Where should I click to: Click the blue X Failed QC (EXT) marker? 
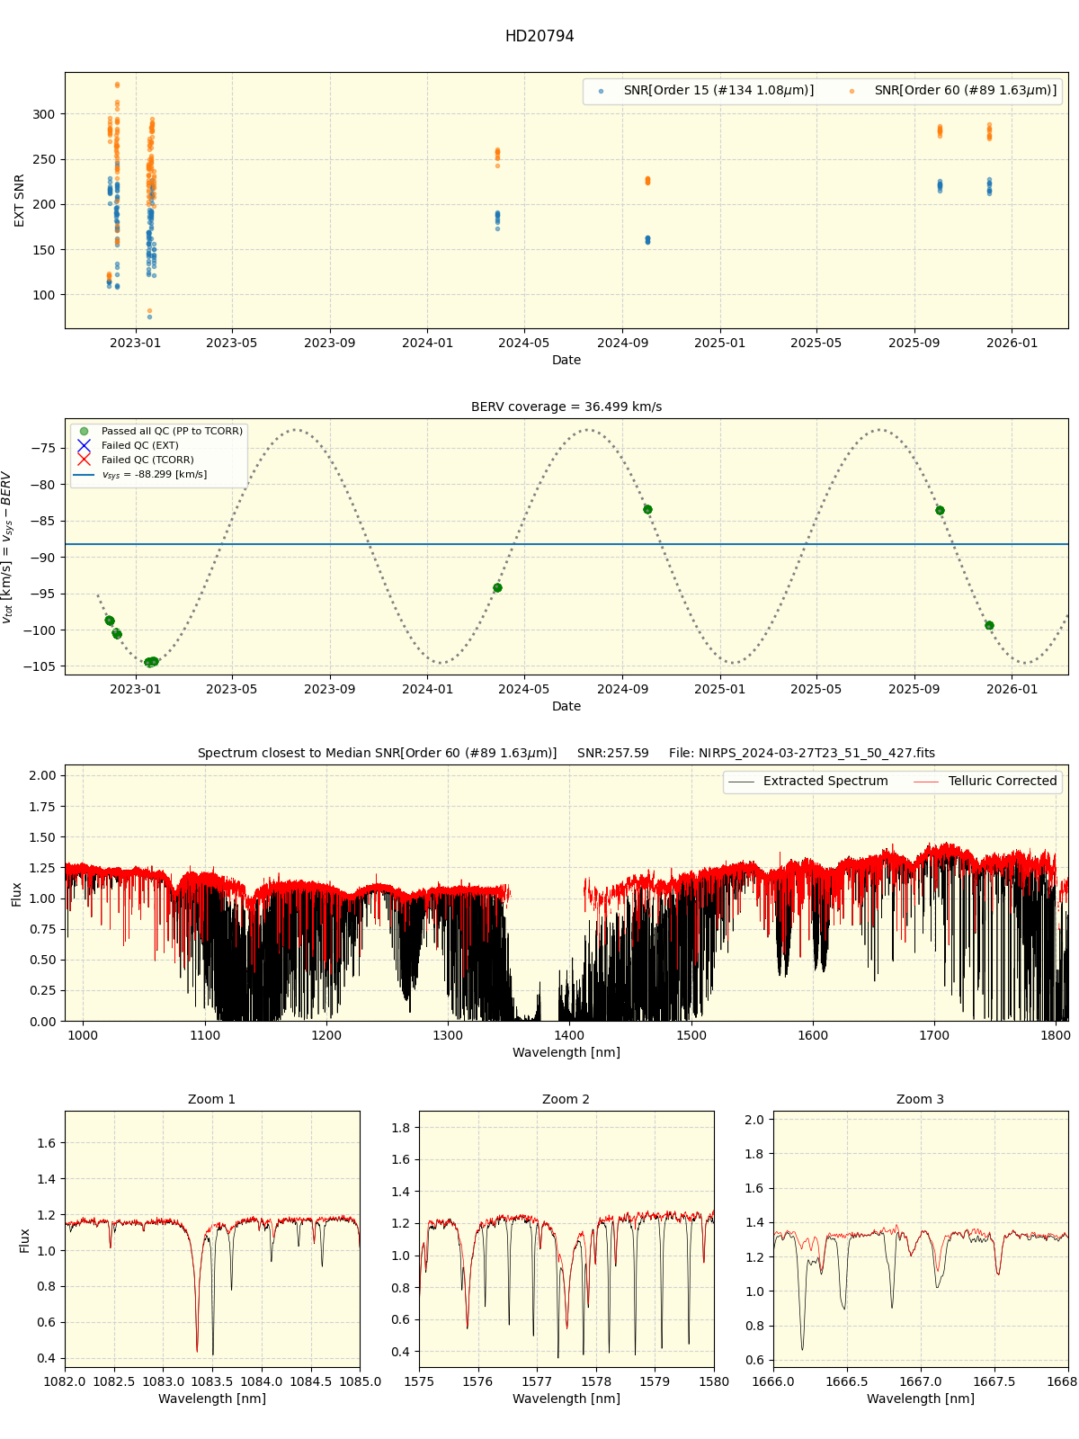tap(84, 445)
